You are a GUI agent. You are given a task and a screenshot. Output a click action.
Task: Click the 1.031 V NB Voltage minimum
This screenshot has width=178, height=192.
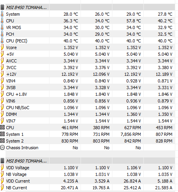pyautogui.click(x=102, y=174)
